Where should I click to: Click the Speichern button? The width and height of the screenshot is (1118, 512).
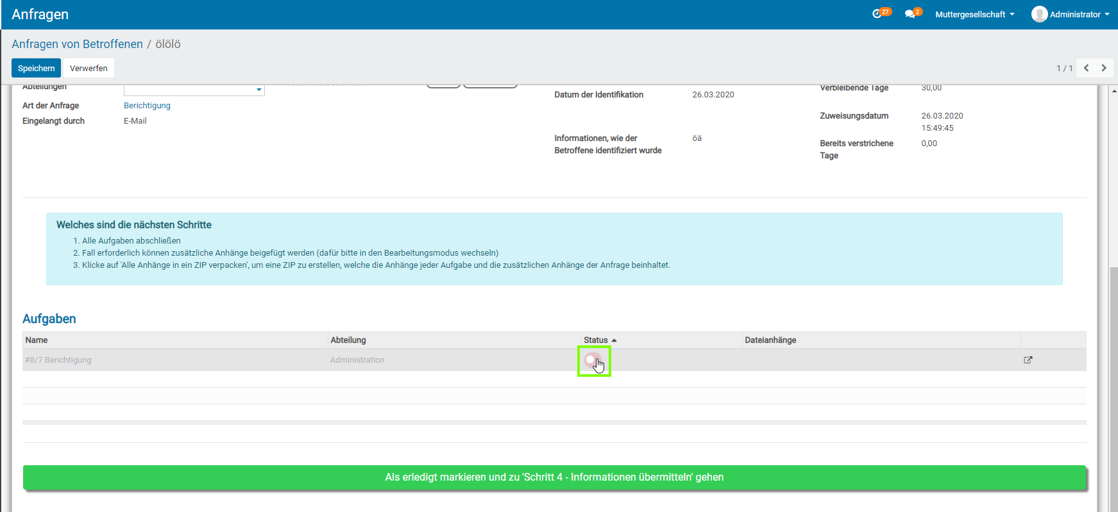click(36, 68)
